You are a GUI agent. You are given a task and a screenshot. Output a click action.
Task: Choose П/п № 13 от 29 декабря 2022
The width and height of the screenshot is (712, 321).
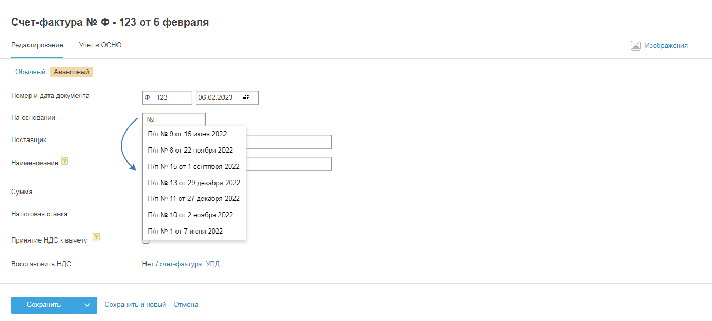coord(194,183)
